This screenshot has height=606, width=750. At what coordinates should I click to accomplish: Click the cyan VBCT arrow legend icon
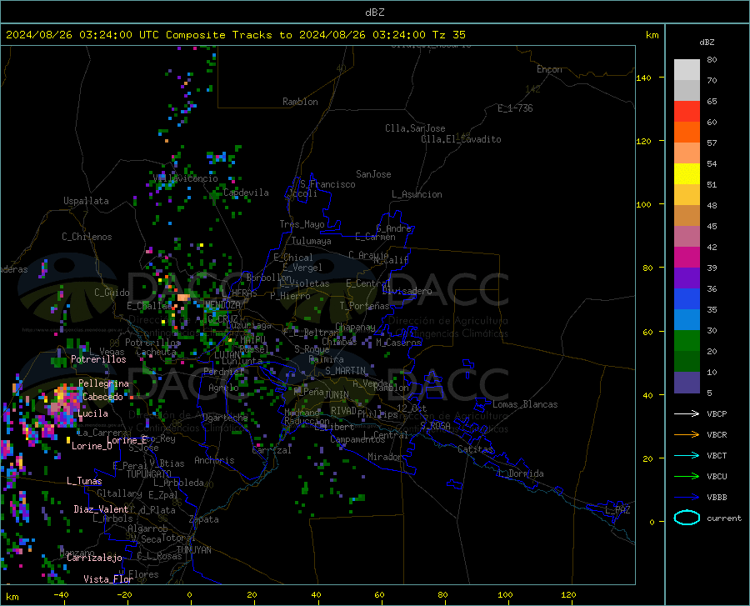click(687, 455)
